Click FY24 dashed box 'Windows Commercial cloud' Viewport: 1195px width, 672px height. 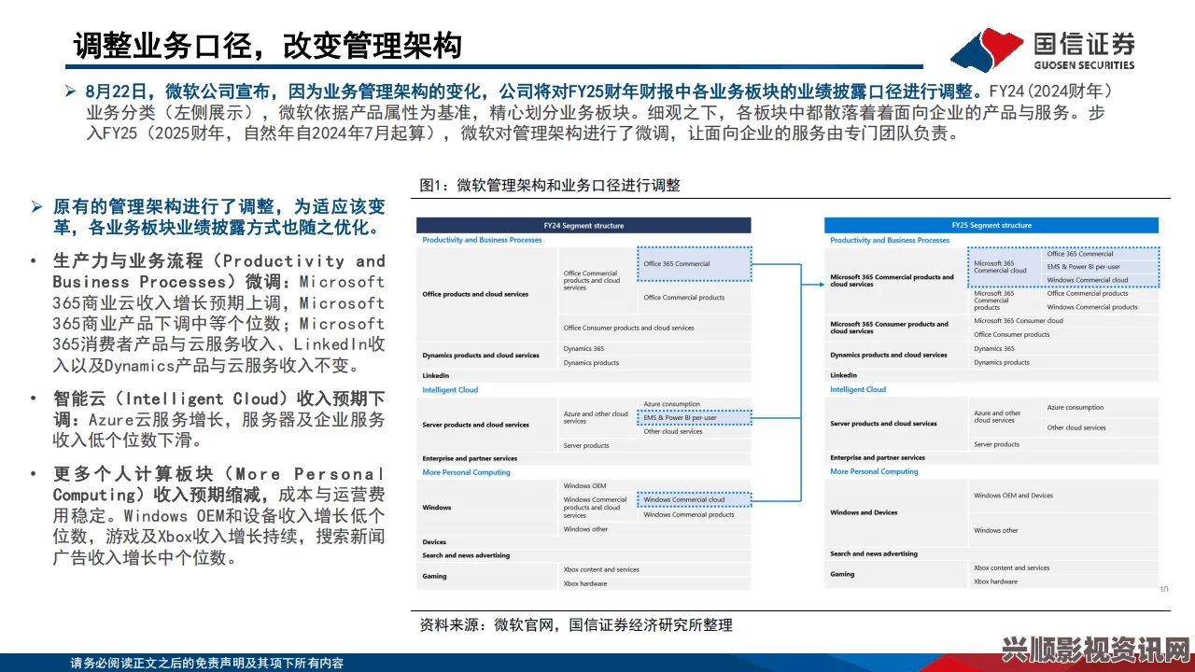(x=695, y=499)
